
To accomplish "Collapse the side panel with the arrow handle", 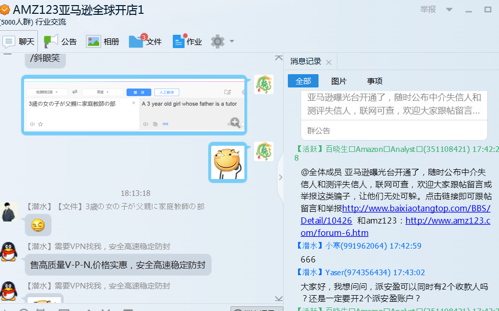I will tap(280, 177).
